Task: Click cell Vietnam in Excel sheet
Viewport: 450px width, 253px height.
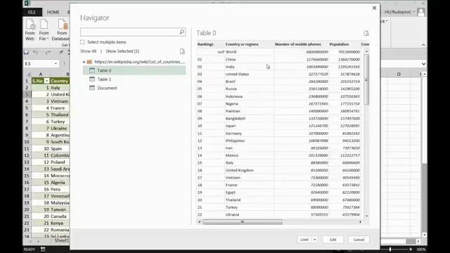Action: tap(59, 101)
